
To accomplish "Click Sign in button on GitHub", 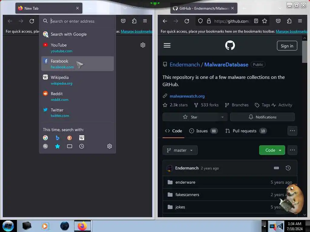I will click(287, 46).
